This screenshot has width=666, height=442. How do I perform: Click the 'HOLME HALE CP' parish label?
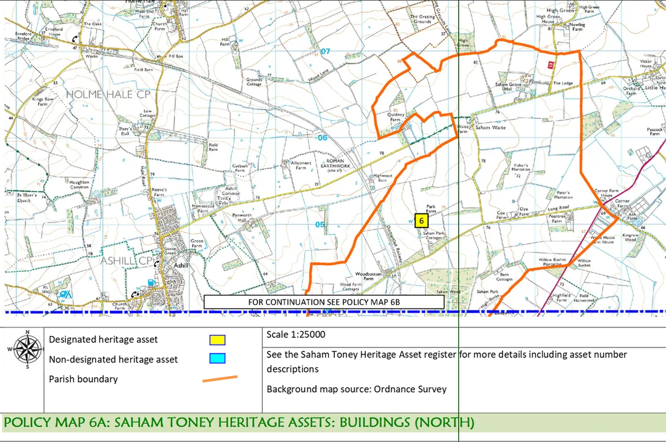pyautogui.click(x=109, y=94)
